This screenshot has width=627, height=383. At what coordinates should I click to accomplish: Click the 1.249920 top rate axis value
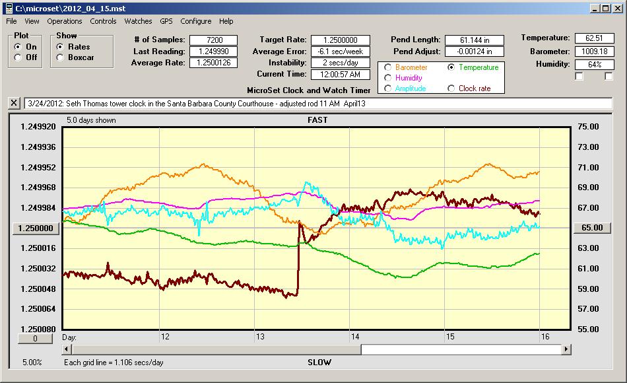click(38, 127)
